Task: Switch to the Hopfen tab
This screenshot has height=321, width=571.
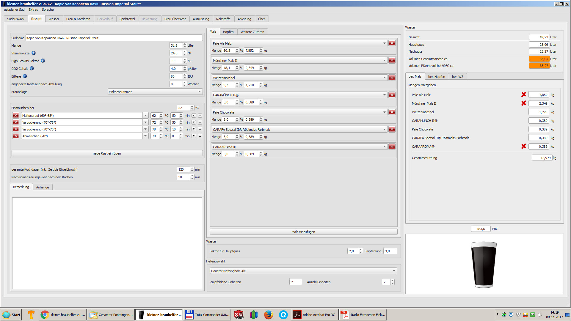Action: (x=228, y=32)
